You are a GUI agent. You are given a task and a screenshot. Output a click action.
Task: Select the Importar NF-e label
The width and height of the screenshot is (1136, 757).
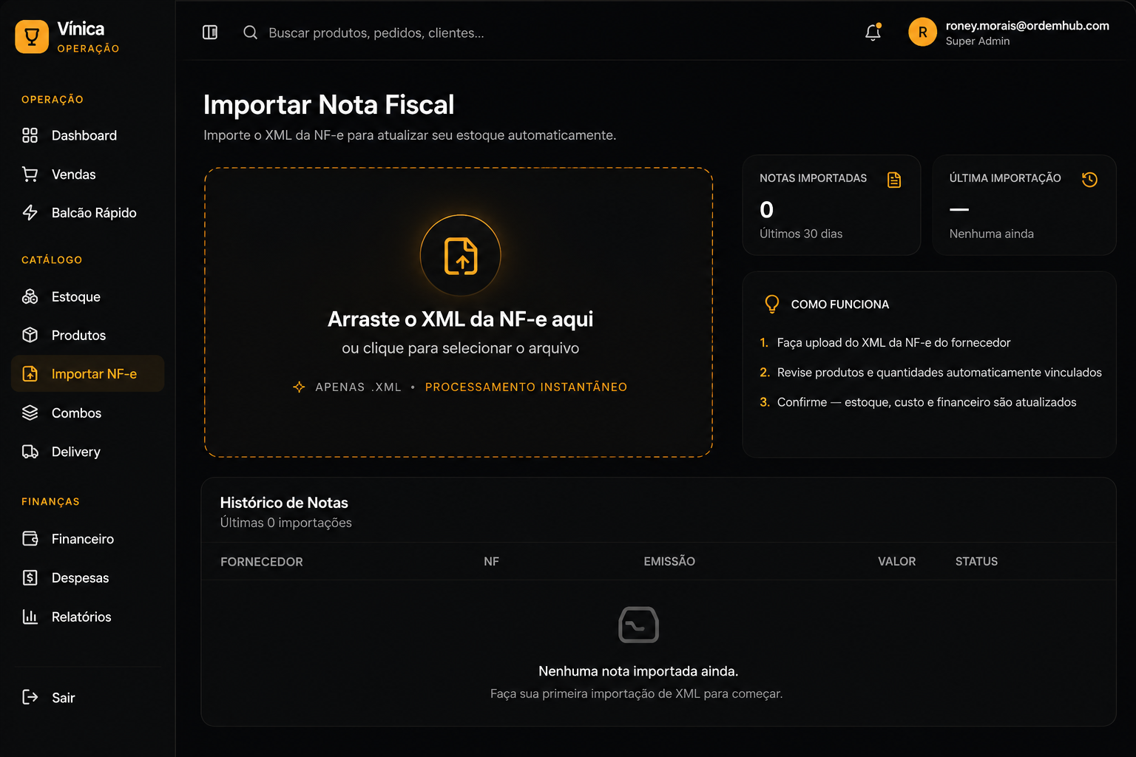pyautogui.click(x=94, y=374)
